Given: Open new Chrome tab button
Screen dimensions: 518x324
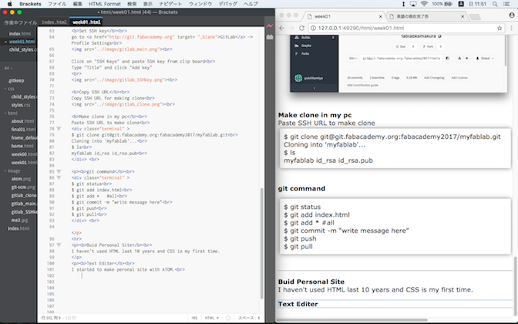Looking at the screenshot, I should pos(475,16).
